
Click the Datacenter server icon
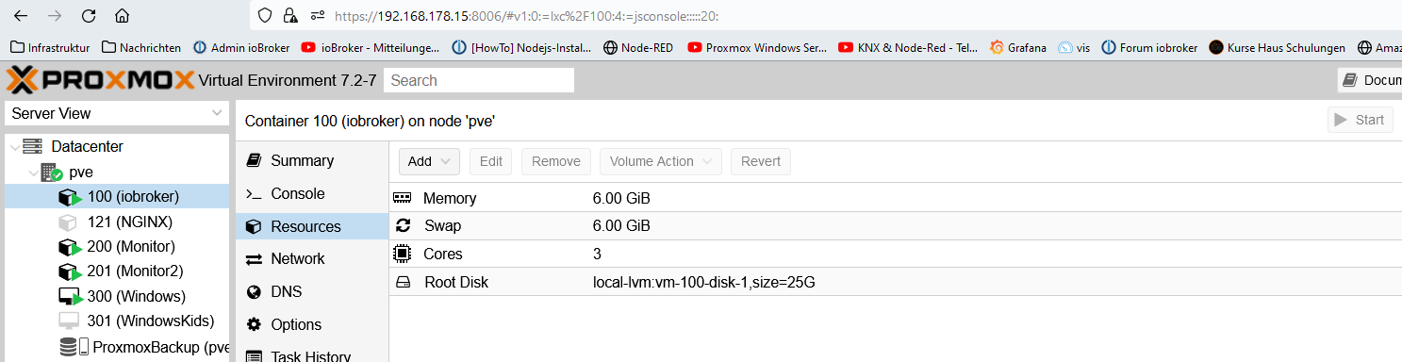pos(33,147)
